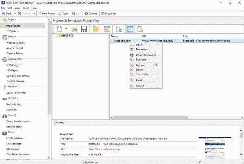
Task: Choose Duplicate in the context menu
Action: [x=141, y=60]
